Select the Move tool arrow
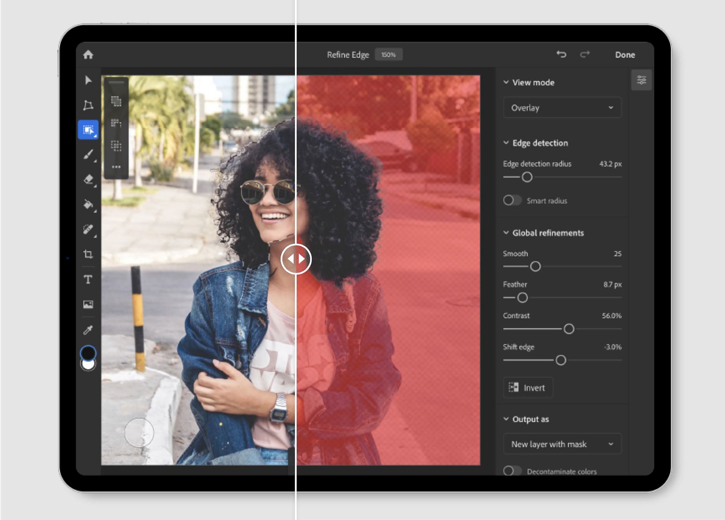This screenshot has width=725, height=520. (88, 80)
